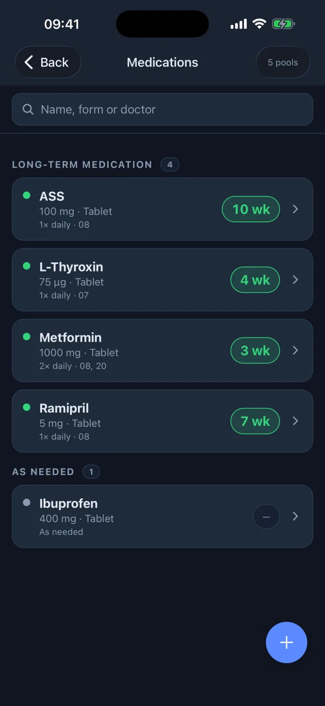Tap the Wi-Fi icon in status bar

(x=259, y=24)
